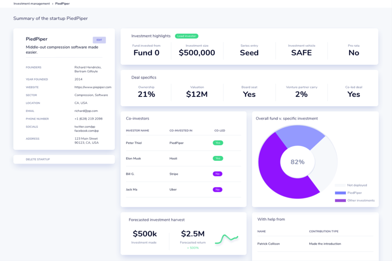Click the richard@pp.com email address
This screenshot has width=392, height=261.
click(86, 111)
